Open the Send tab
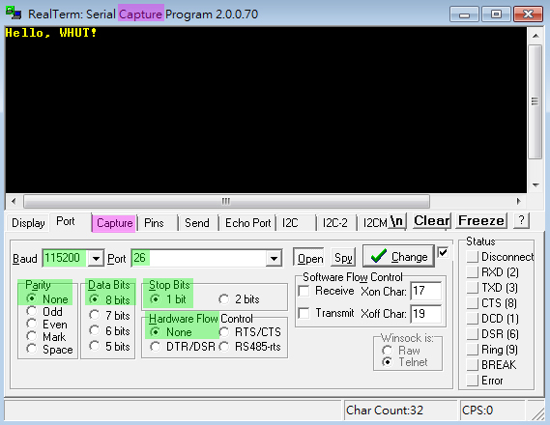This screenshot has width=550, height=425. tap(197, 223)
